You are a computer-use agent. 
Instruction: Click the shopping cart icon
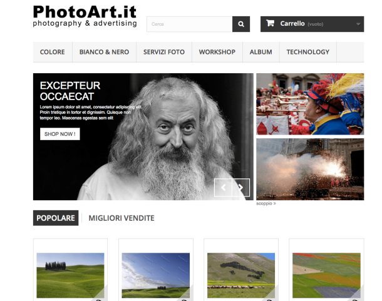(x=270, y=24)
